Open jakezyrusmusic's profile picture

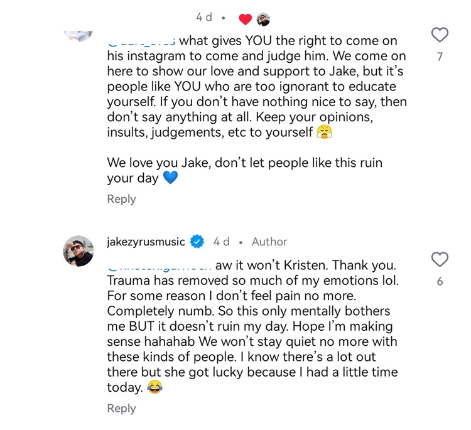pyautogui.click(x=78, y=251)
